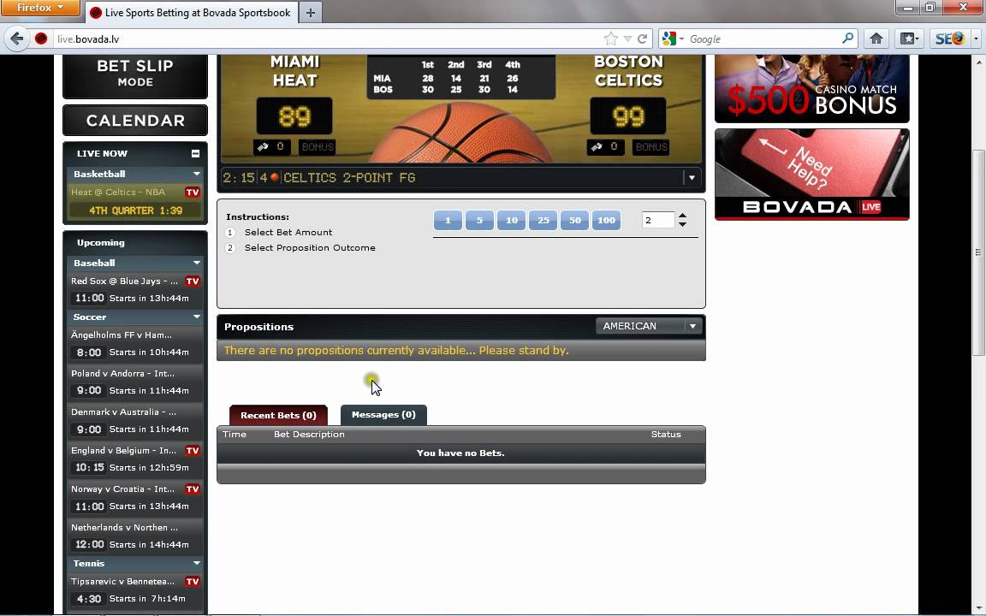Open the bookmarks toolbar button

[909, 39]
